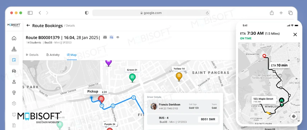Open the reports document sidebar icon

(x=14, y=125)
